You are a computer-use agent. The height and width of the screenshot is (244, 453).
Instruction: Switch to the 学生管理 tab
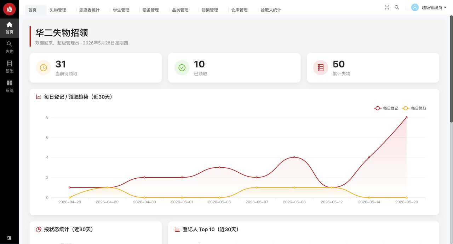(121, 10)
